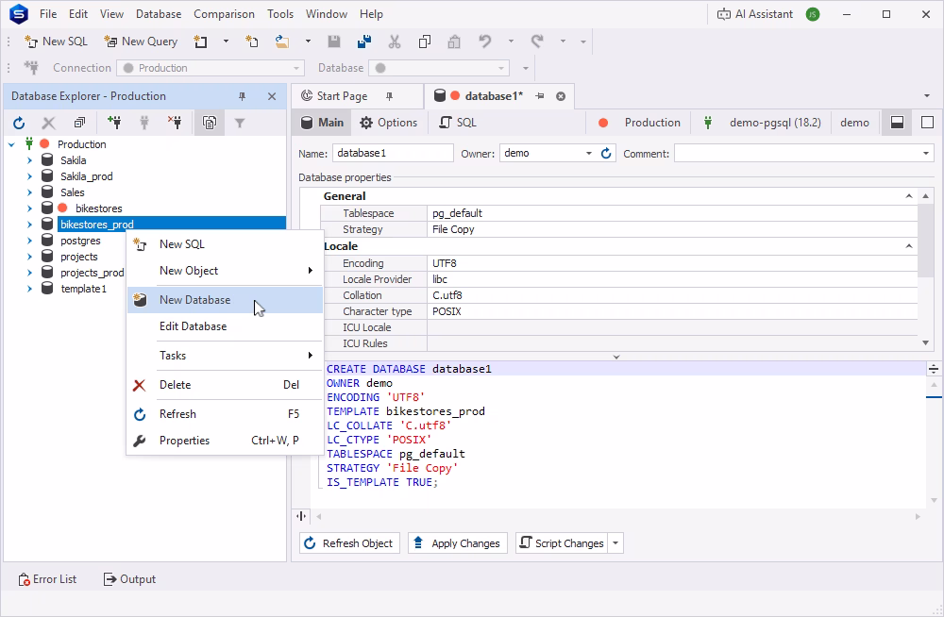Pin the Start Page tab
The width and height of the screenshot is (944, 617).
point(390,96)
